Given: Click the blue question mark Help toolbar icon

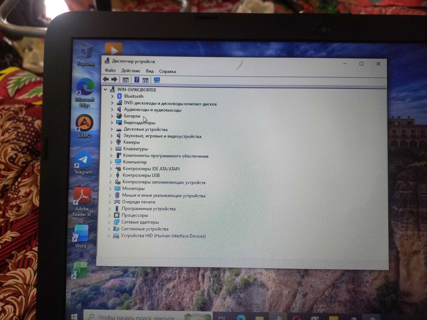Looking at the screenshot, I should 137,80.
